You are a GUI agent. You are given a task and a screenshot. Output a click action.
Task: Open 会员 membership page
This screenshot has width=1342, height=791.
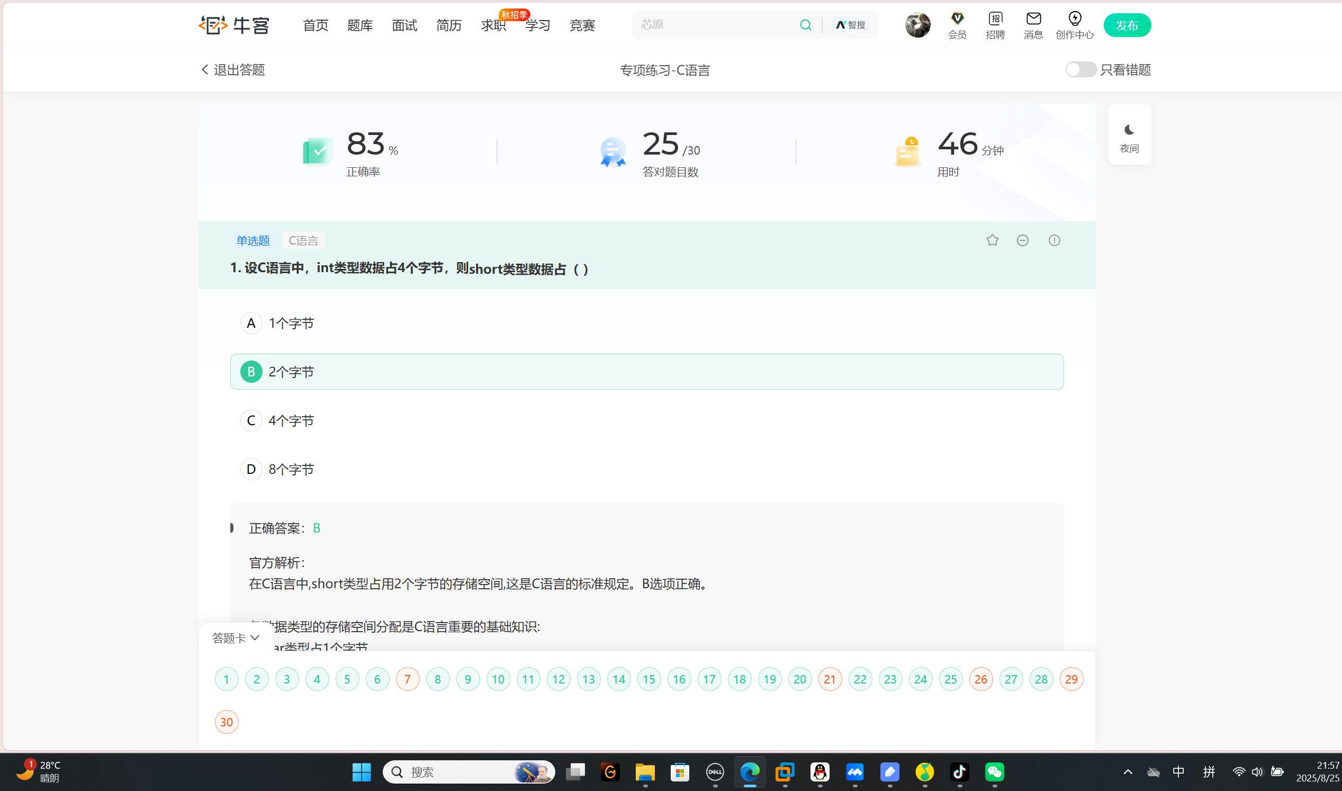[x=957, y=24]
